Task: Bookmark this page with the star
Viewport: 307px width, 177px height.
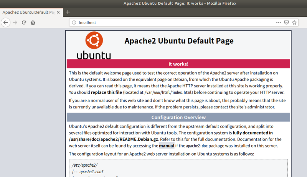Action: click(294, 23)
